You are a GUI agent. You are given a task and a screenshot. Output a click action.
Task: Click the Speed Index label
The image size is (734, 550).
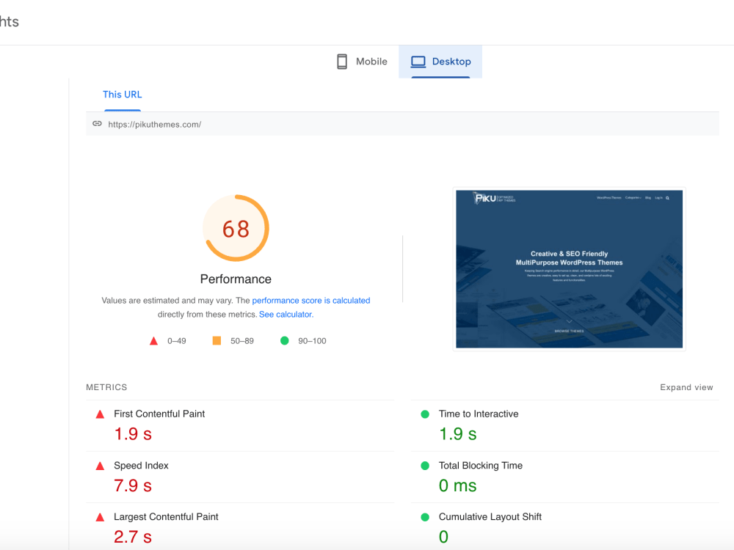pyautogui.click(x=141, y=466)
